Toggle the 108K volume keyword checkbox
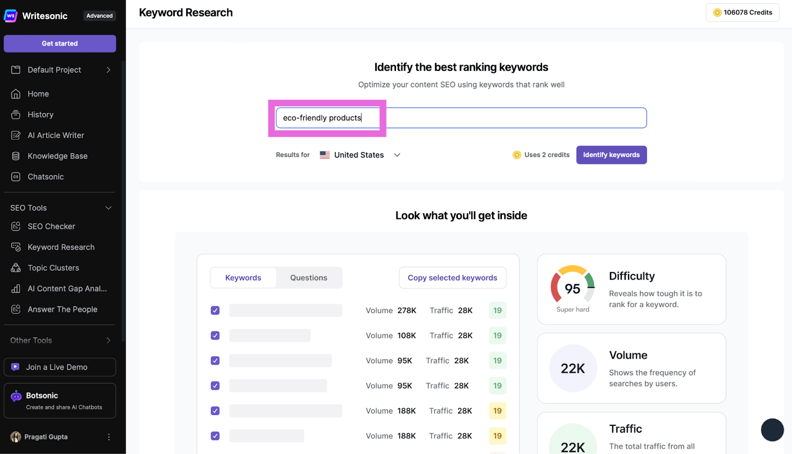This screenshot has height=454, width=792. (215, 336)
